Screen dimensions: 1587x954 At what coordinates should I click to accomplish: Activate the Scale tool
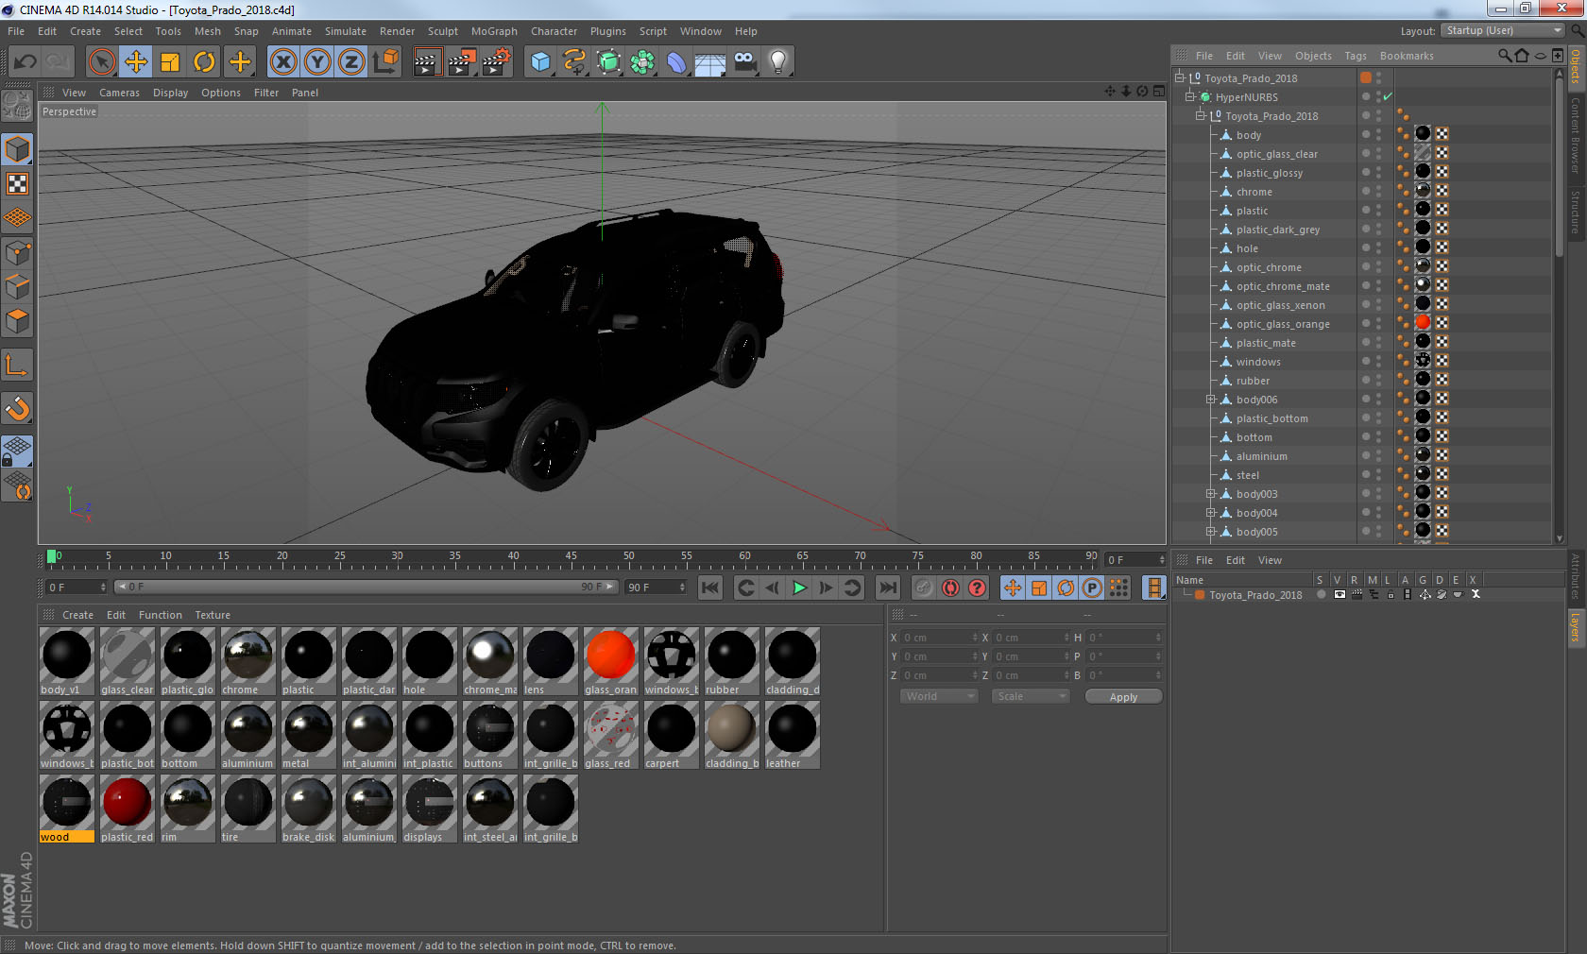[170, 62]
